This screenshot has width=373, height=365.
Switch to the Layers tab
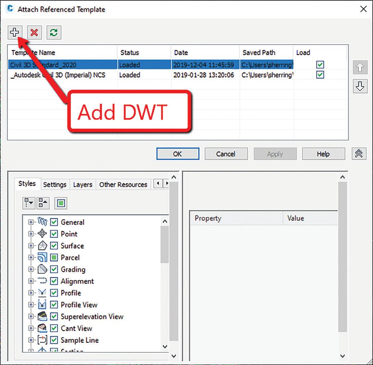83,185
